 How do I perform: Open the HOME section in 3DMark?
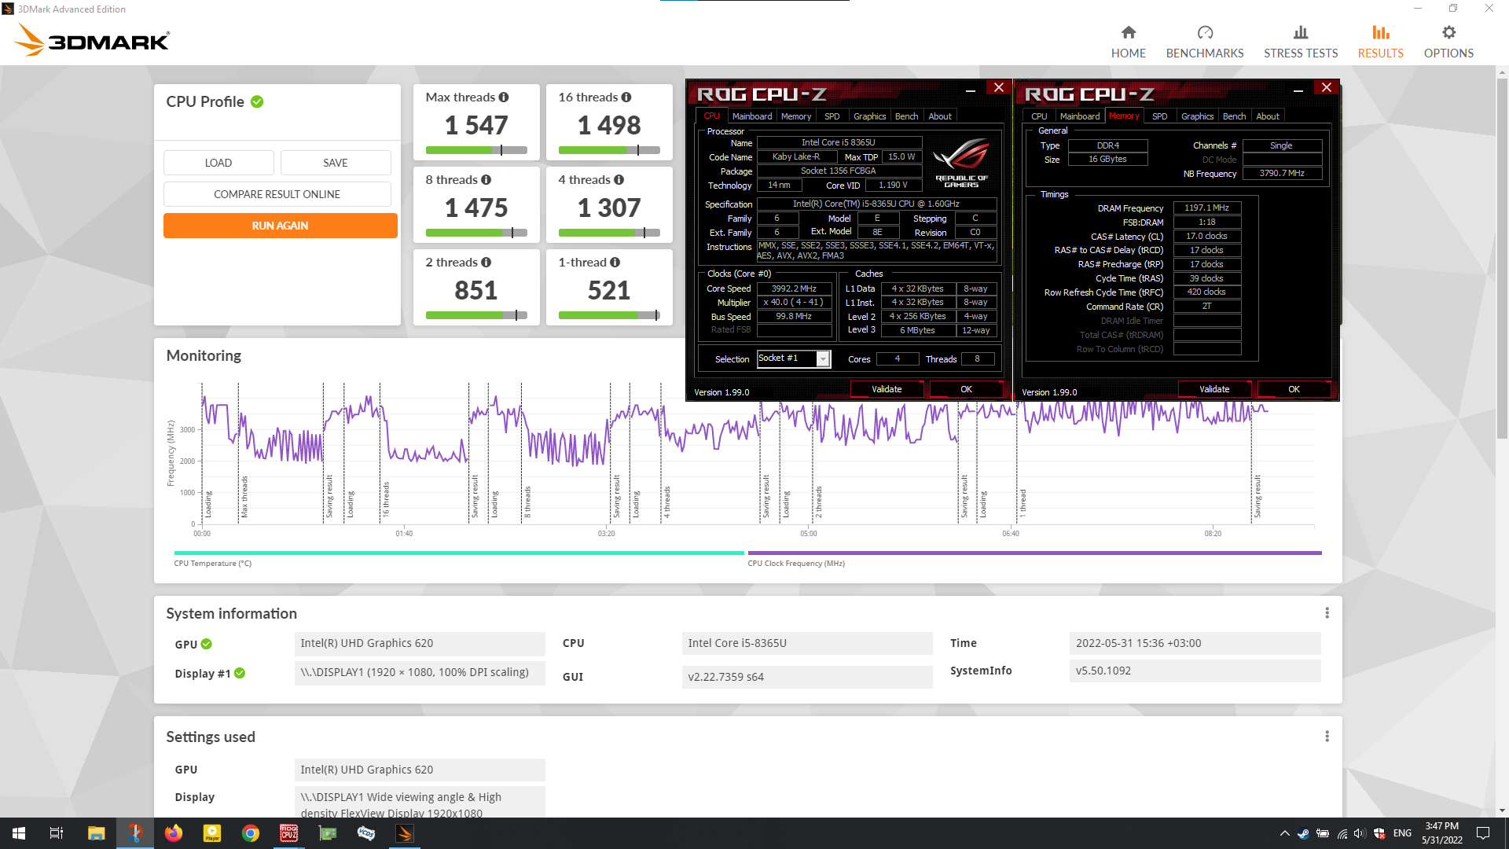coord(1128,42)
